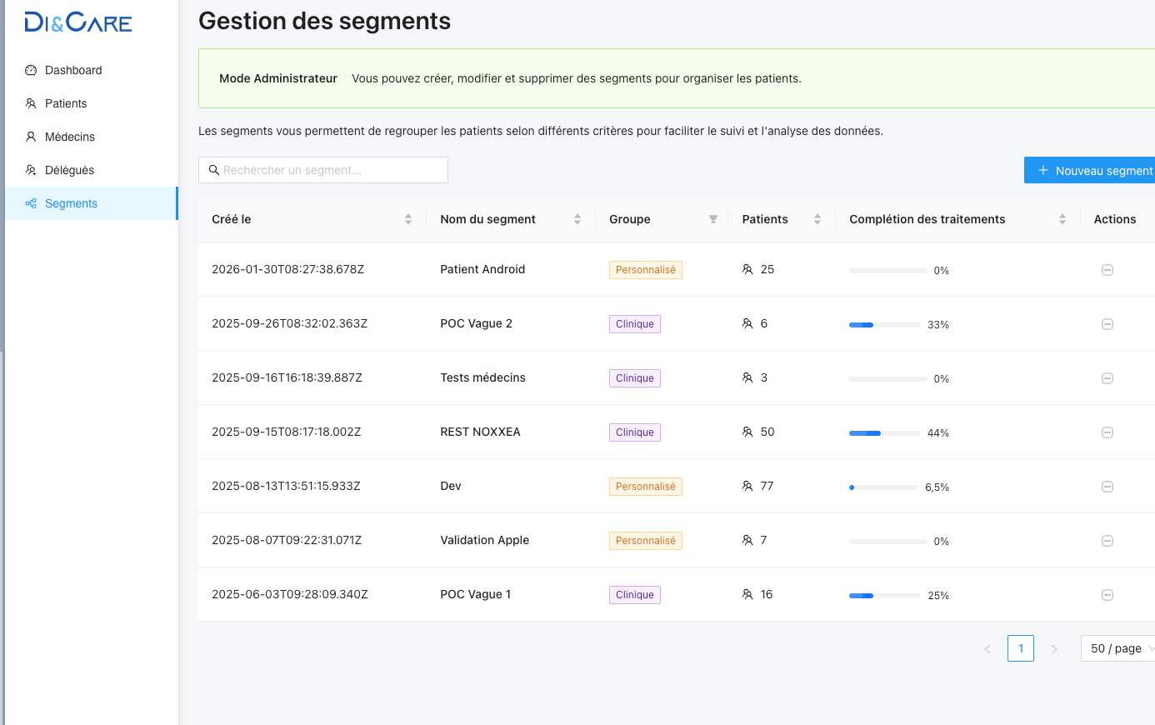Sort by Nom du segment column
The height and width of the screenshot is (725, 1155).
pos(577,219)
